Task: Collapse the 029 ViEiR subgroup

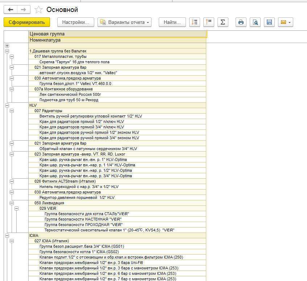Action: pyautogui.click(x=16, y=209)
